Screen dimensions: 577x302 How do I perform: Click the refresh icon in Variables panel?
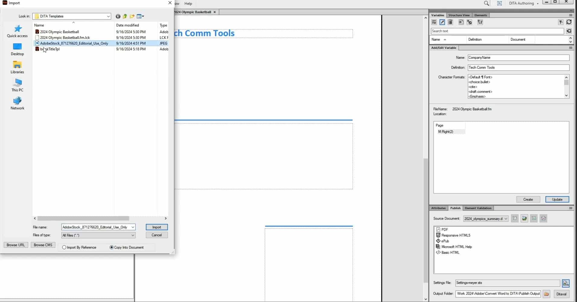(569, 22)
